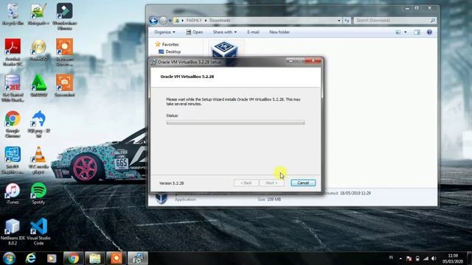
Task: Open the Google Chrome desktop shortcut
Action: pyautogui.click(x=13, y=124)
